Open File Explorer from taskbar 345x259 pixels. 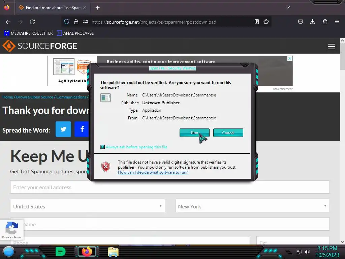pyautogui.click(x=113, y=252)
